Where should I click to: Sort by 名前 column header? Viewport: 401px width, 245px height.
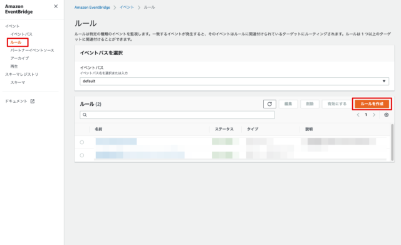click(98, 129)
